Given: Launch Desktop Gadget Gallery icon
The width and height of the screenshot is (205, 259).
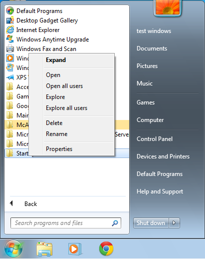Looking at the screenshot, I should tap(10, 20).
